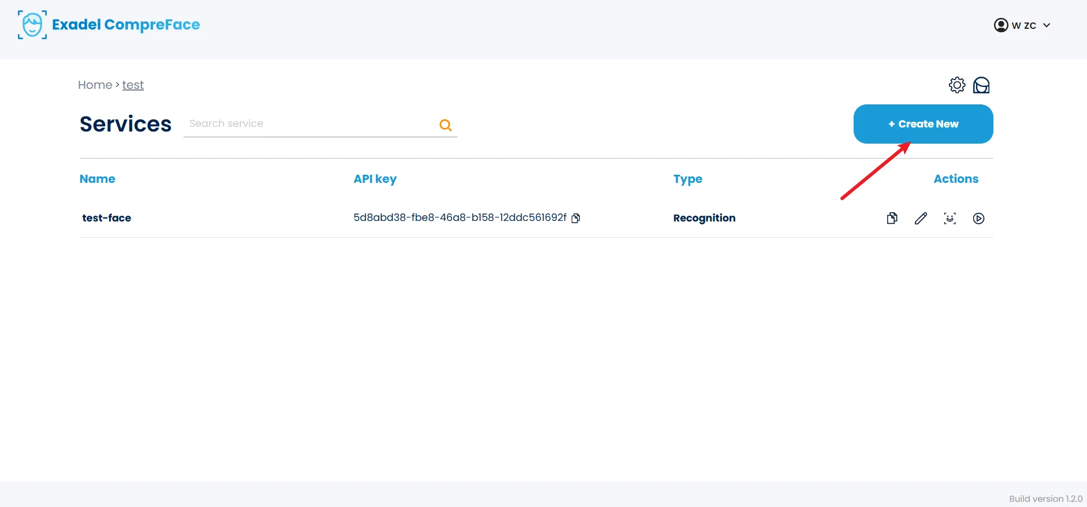Click the application settings gear icon
The width and height of the screenshot is (1087, 507).
[956, 85]
